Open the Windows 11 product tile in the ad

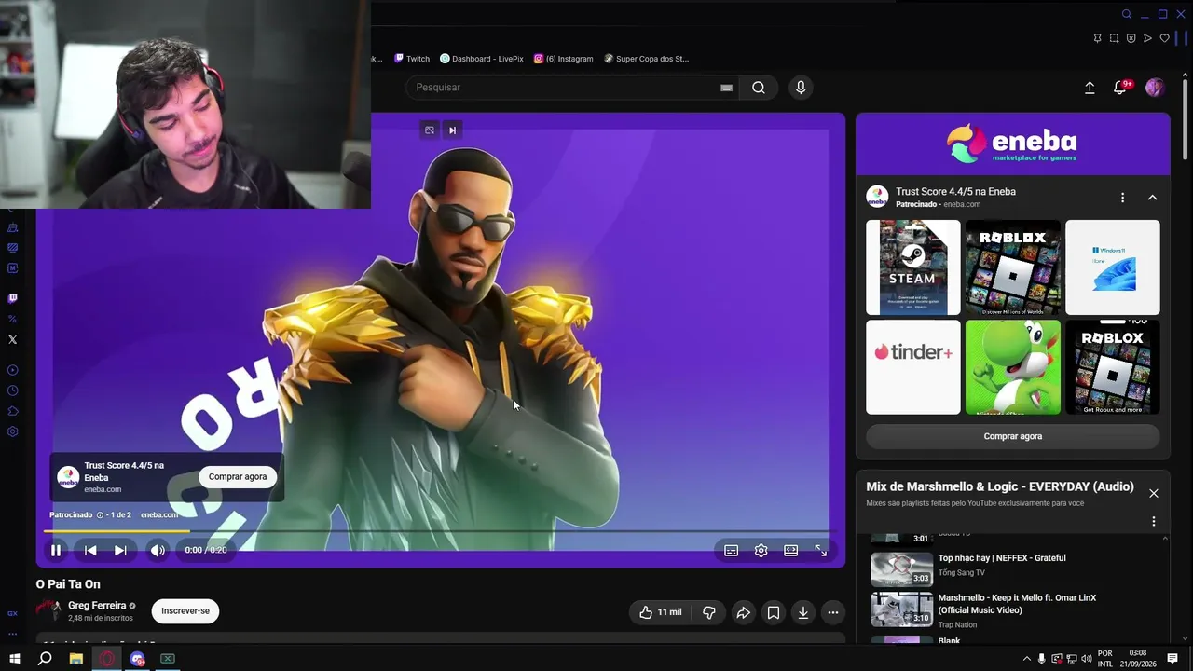point(1113,267)
